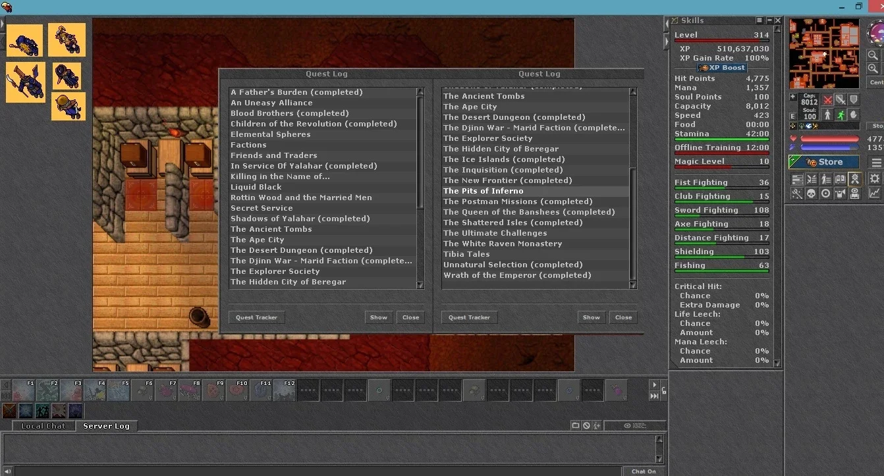Click the red hit points bar
This screenshot has width=884, height=476.
829,139
